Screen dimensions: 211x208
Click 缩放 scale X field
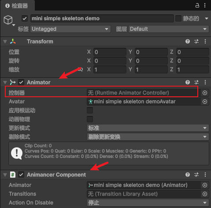click(x=110, y=69)
